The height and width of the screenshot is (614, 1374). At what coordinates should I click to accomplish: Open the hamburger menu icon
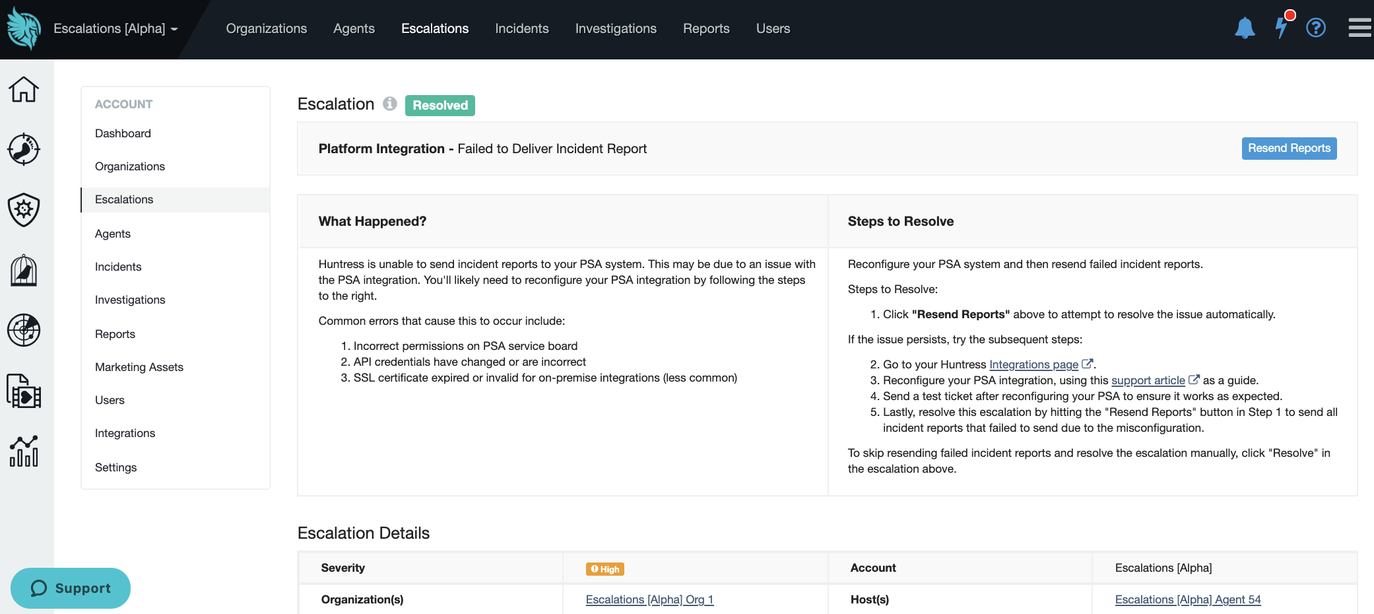tap(1359, 28)
